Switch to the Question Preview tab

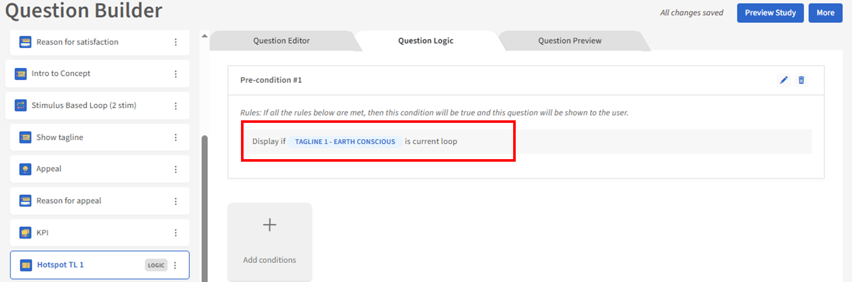pyautogui.click(x=570, y=41)
